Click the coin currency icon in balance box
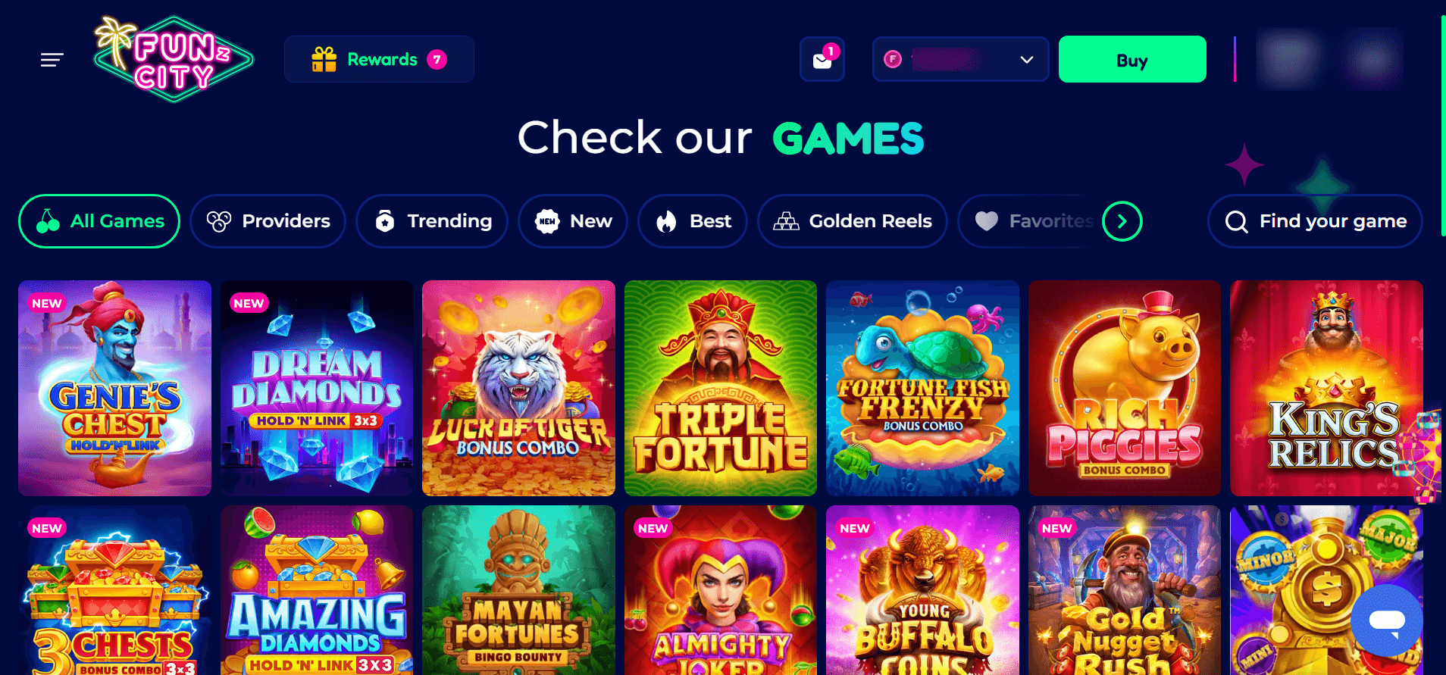Screen dimensions: 1446x675 893,59
